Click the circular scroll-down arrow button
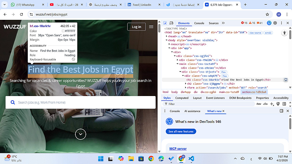The height and width of the screenshot is (164, 292). click(81, 134)
